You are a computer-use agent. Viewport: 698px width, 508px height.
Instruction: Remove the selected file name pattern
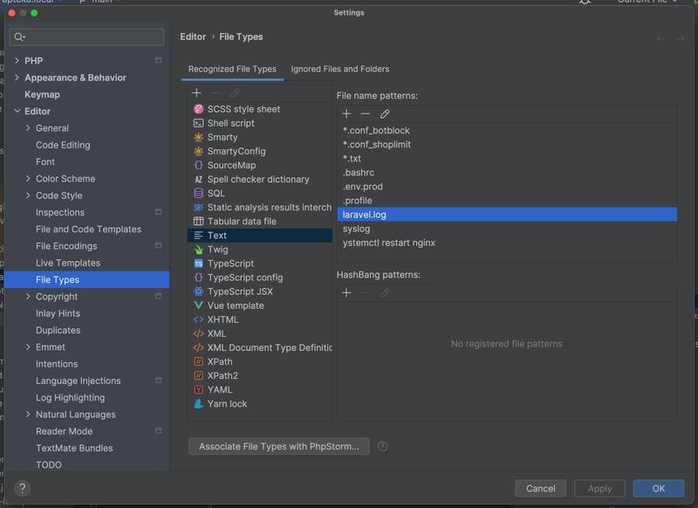tap(366, 114)
